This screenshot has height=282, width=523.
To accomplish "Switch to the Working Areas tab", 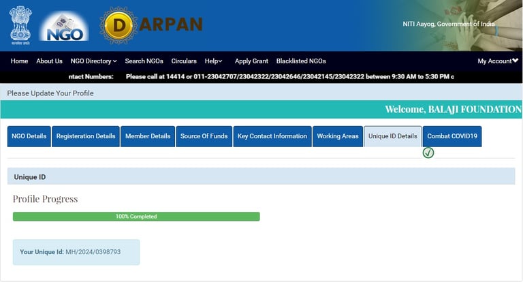I will pyautogui.click(x=338, y=136).
